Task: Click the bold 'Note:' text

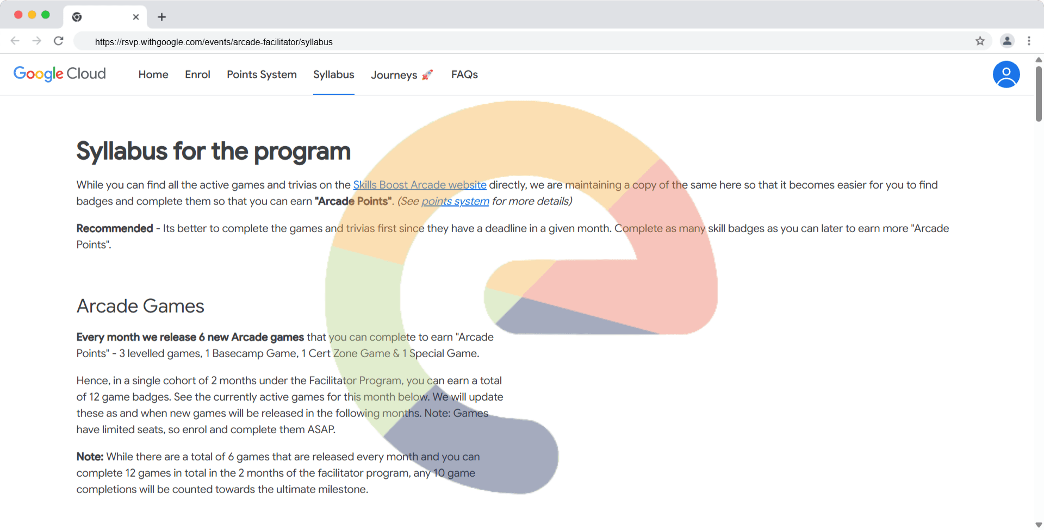Action: click(x=90, y=457)
